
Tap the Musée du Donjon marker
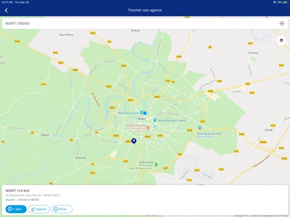(x=141, y=112)
